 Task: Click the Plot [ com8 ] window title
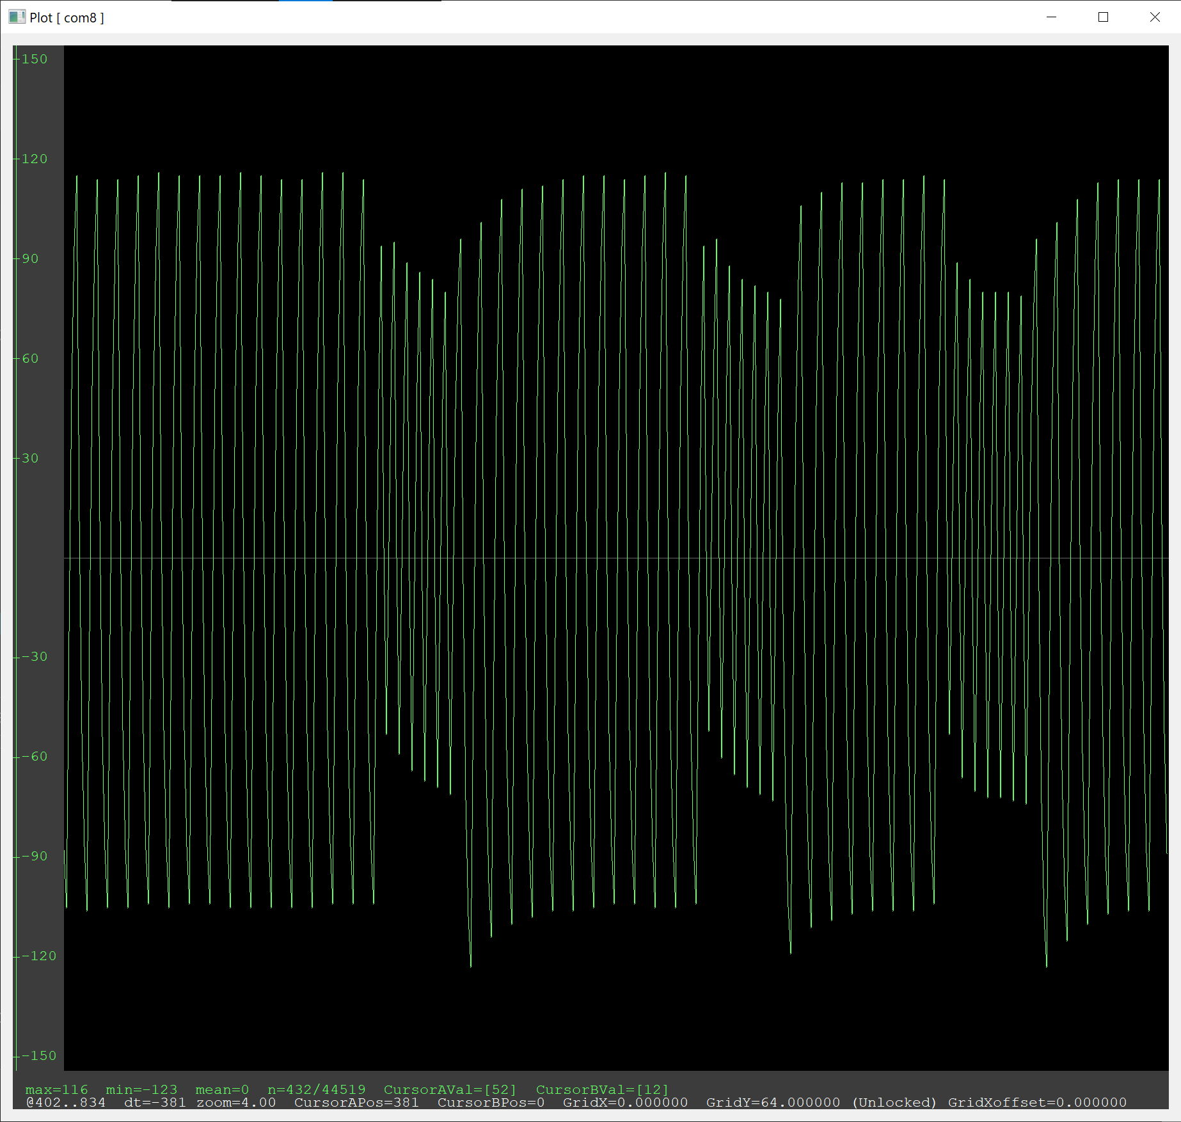67,18
